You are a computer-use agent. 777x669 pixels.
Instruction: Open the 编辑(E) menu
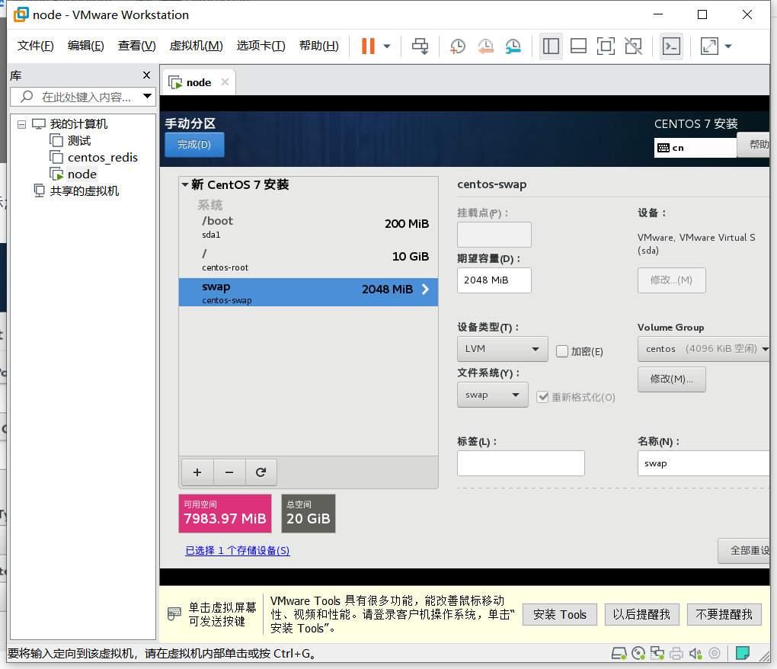click(x=86, y=46)
